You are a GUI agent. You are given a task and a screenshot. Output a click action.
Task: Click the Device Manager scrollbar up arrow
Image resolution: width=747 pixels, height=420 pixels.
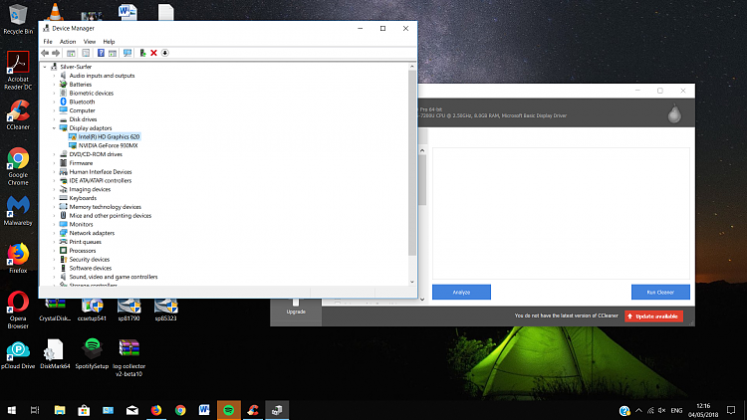coord(412,67)
